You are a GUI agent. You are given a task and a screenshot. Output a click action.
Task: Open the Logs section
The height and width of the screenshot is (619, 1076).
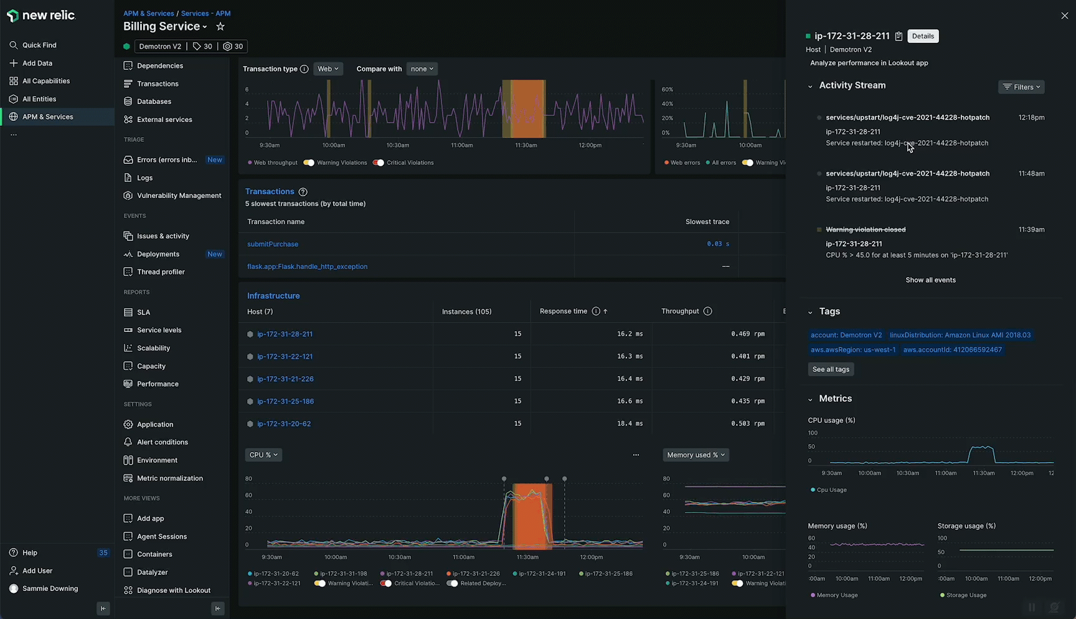coord(144,177)
